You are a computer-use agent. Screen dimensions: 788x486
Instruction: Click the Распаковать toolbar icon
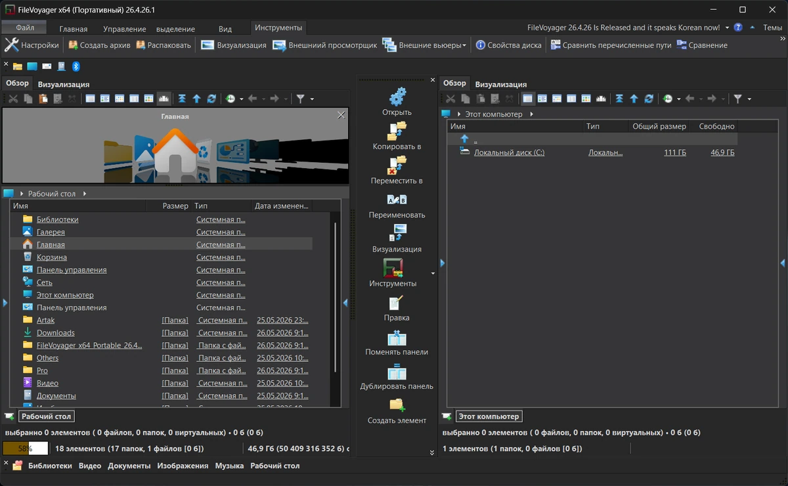141,45
